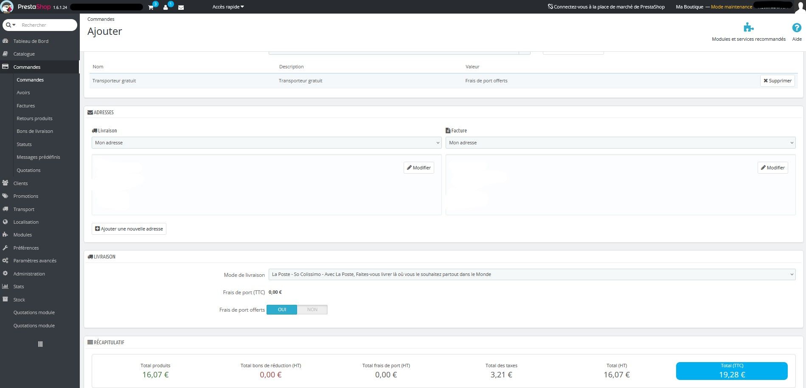Screen dimensions: 806x388
Task: Go to Factures in the Commandes submenu
Action: (x=26, y=106)
